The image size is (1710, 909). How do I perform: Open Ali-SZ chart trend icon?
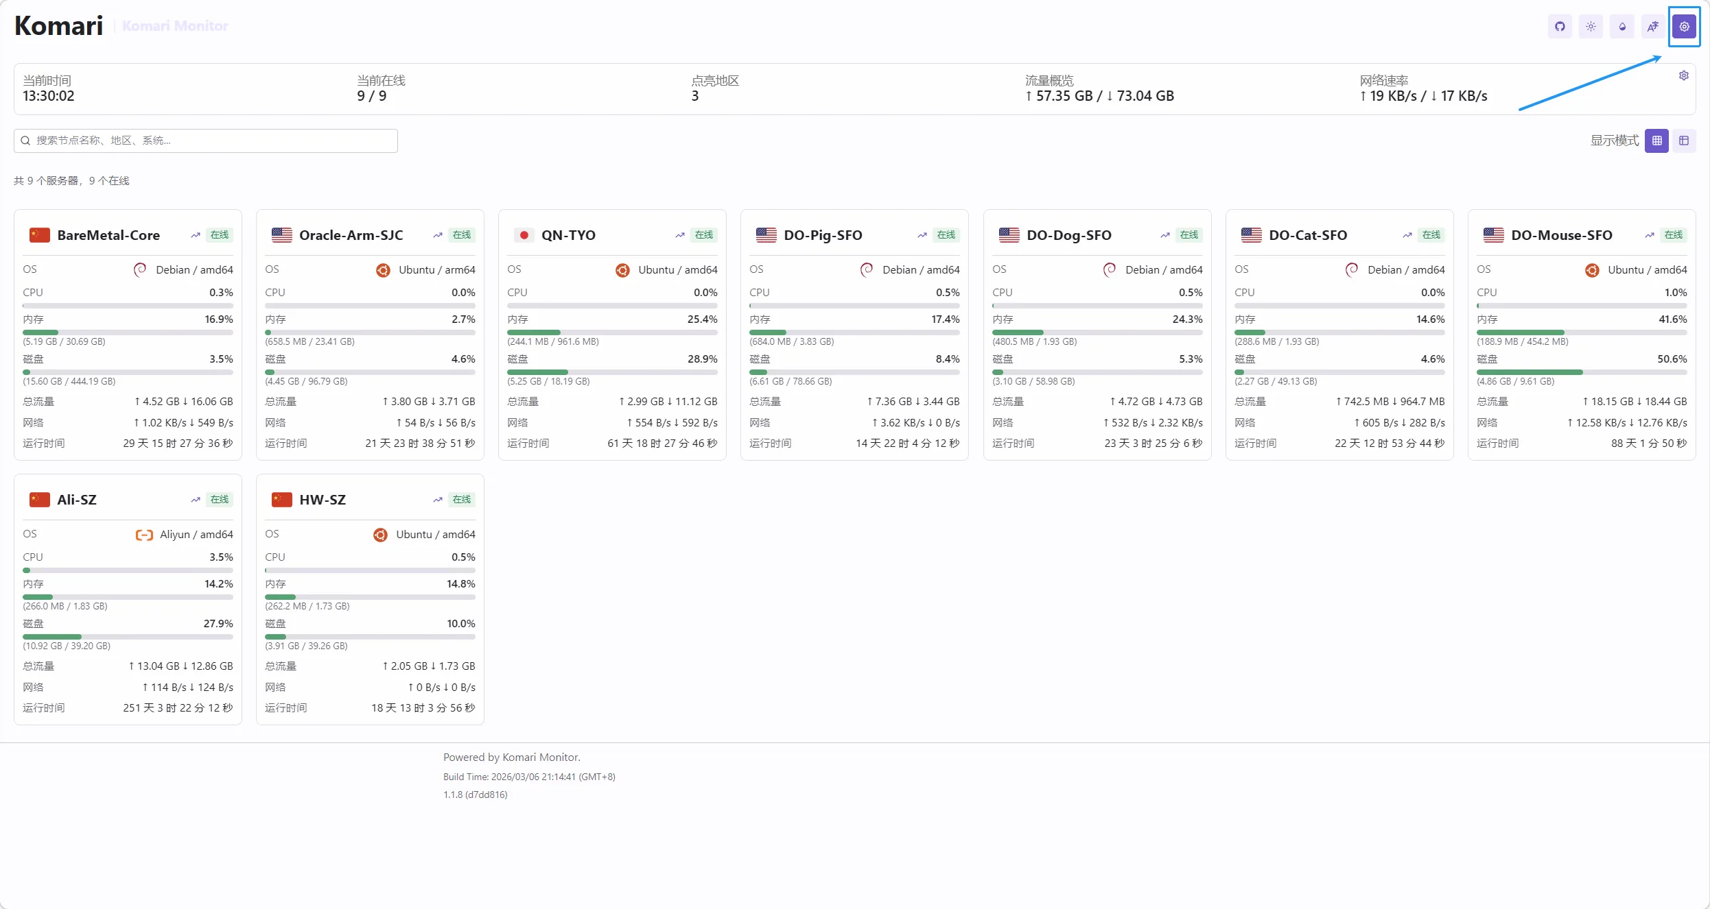pyautogui.click(x=196, y=500)
